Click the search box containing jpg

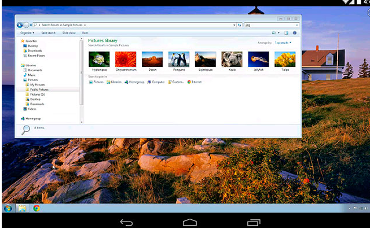pyautogui.click(x=272, y=25)
